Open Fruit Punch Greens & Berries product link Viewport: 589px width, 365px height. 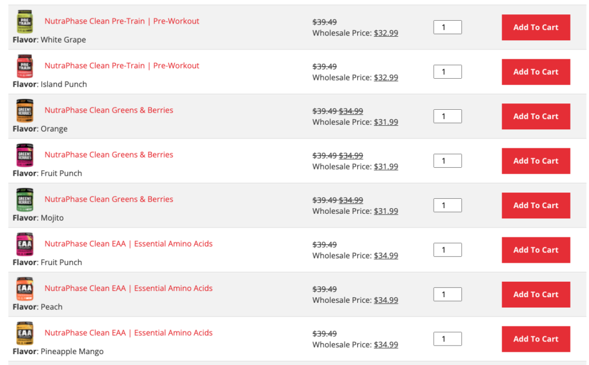(x=109, y=155)
